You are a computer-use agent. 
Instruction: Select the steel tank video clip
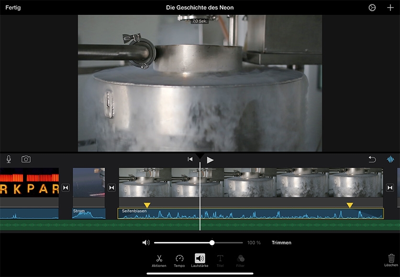251,182
